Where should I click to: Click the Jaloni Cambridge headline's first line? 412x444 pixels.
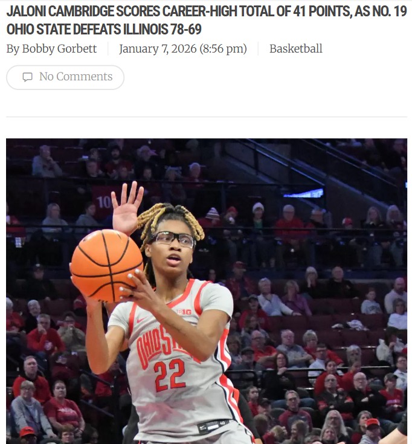(207, 11)
